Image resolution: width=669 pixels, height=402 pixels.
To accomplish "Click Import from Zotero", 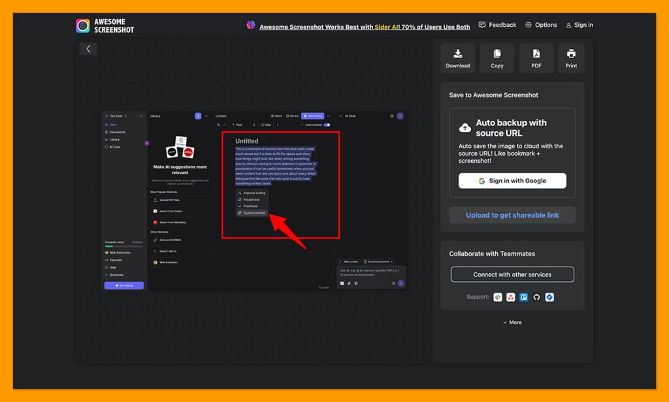I will tap(180, 211).
